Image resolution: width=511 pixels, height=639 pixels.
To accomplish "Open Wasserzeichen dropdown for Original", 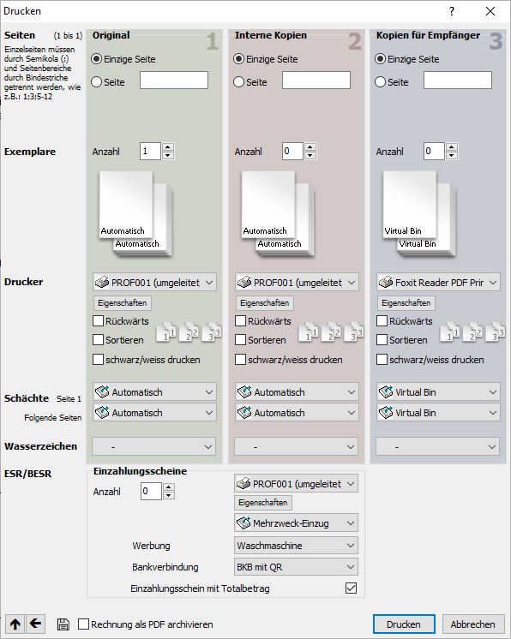I will coord(154,446).
